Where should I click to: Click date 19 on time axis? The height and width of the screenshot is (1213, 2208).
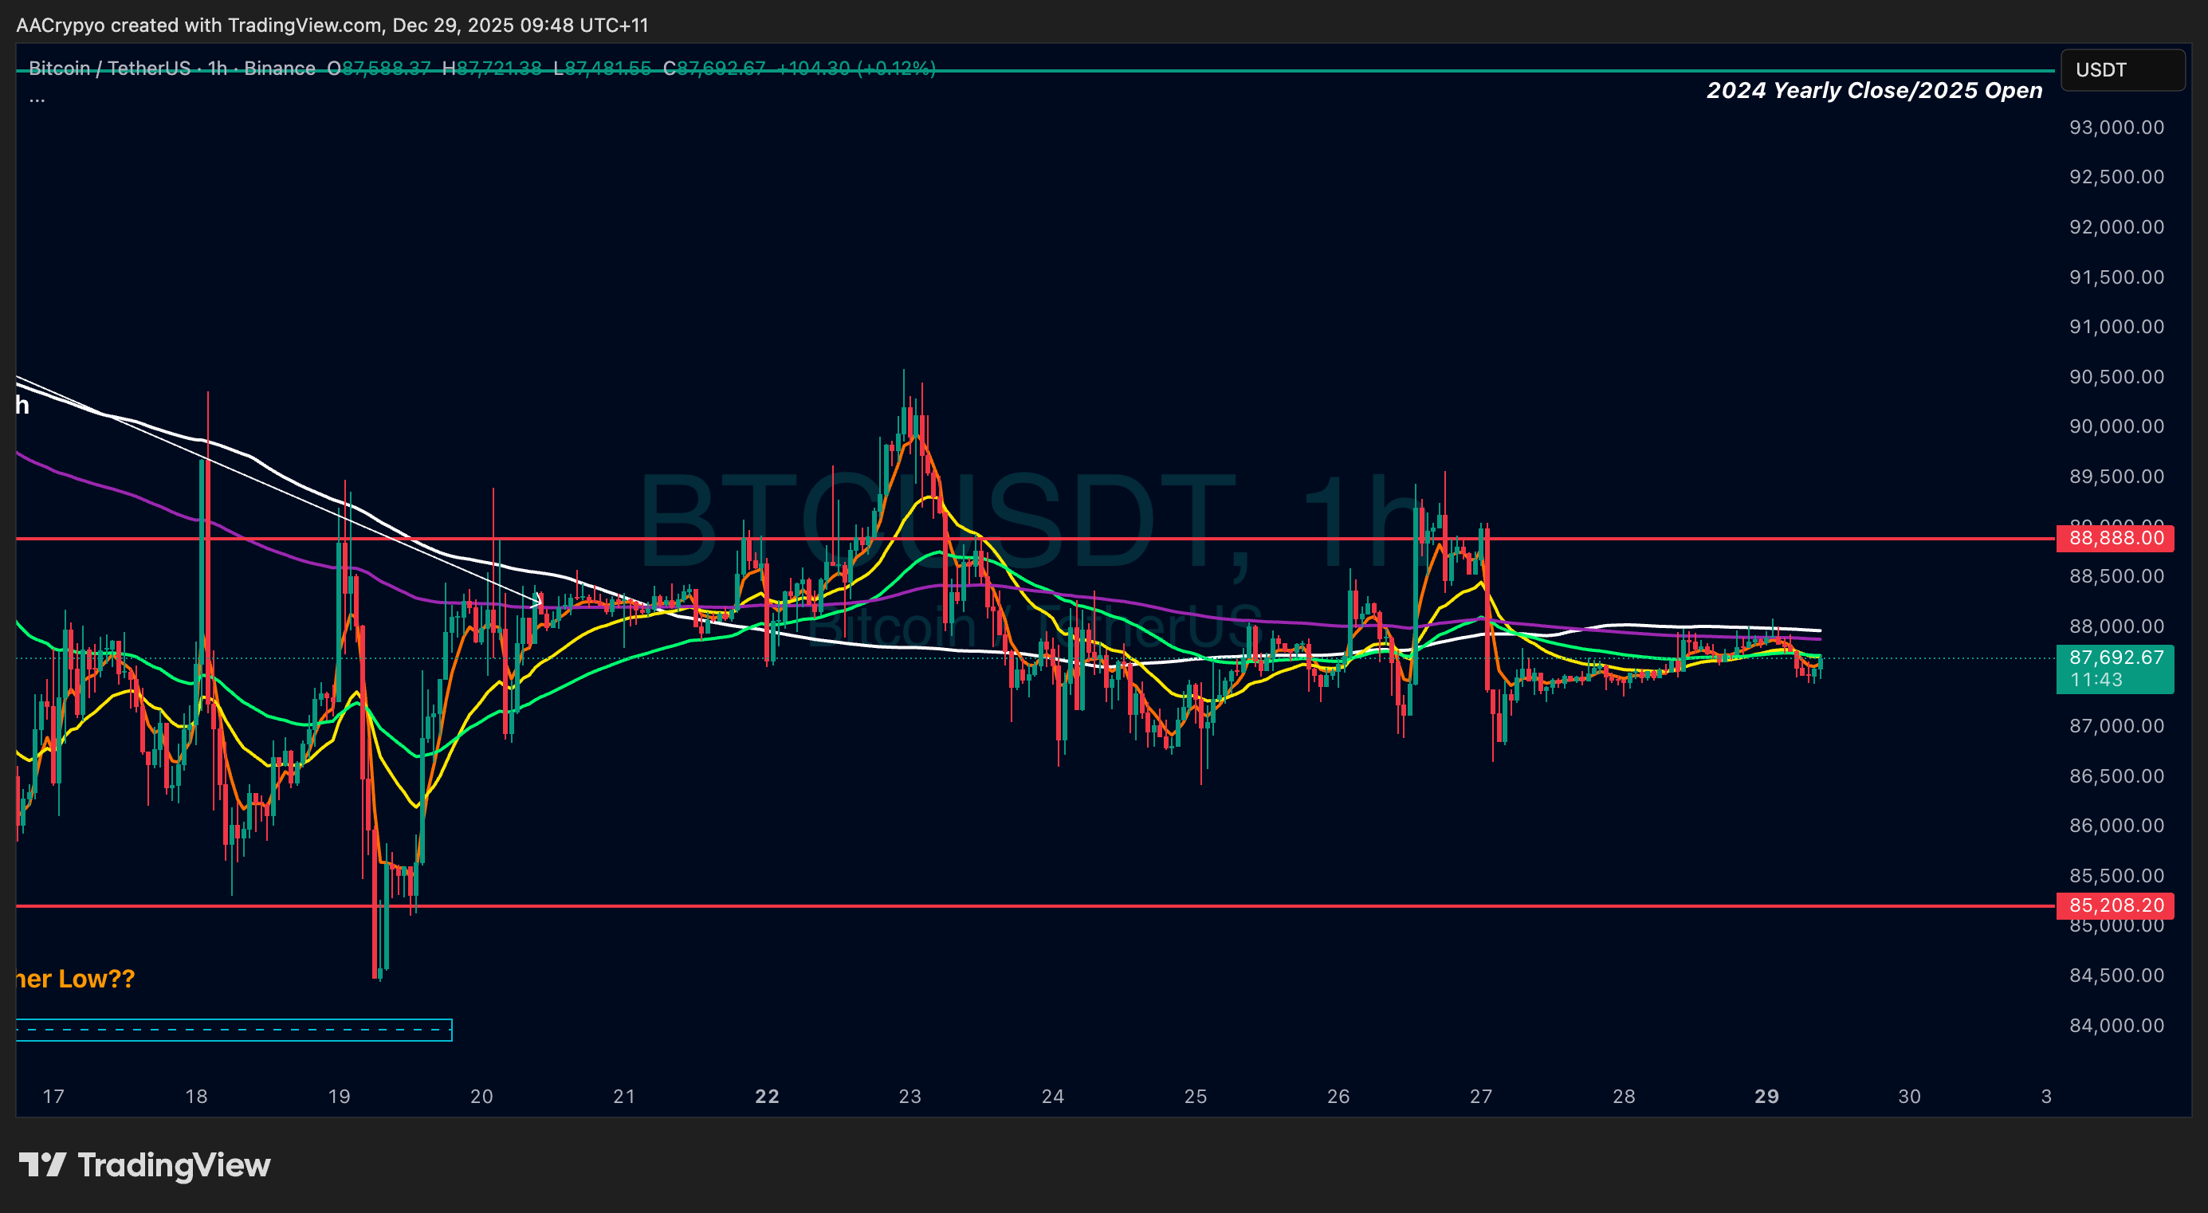point(339,1097)
